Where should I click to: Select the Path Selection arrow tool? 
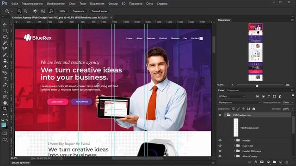(x=5, y=91)
